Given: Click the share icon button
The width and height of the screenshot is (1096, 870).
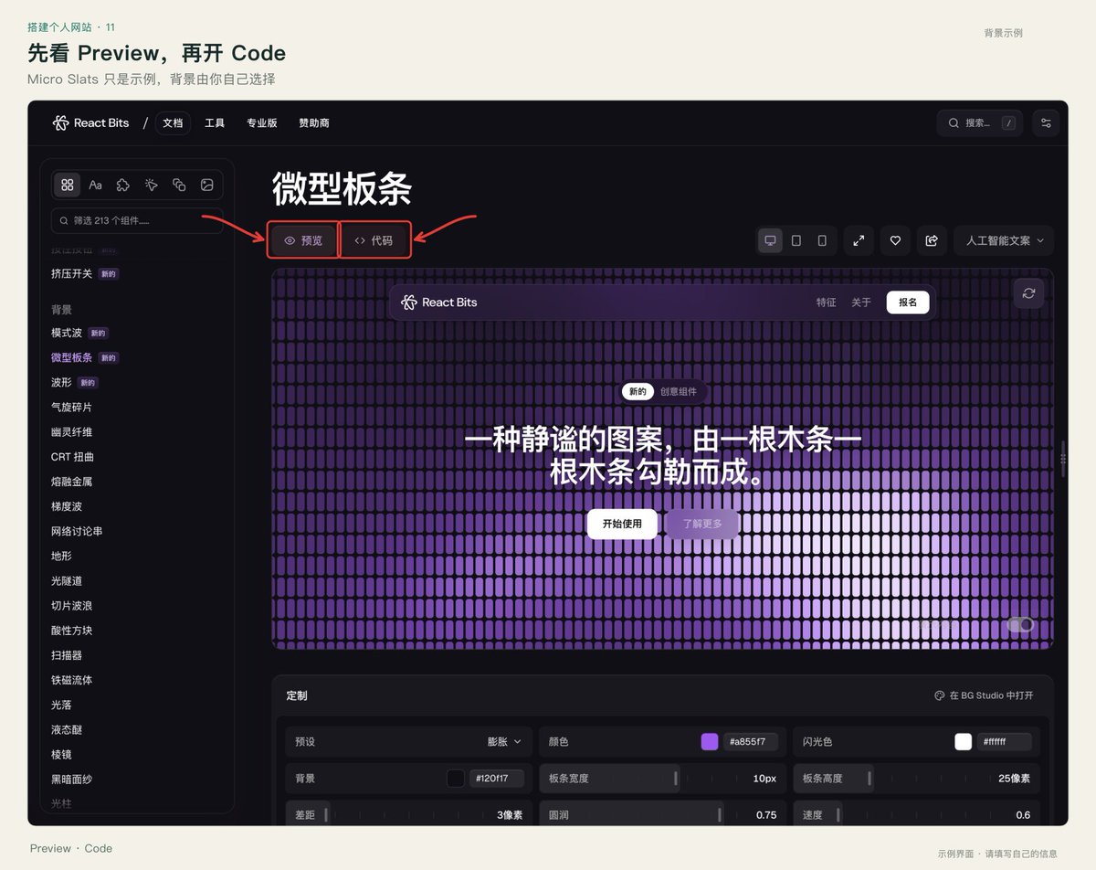Looking at the screenshot, I should (x=932, y=240).
